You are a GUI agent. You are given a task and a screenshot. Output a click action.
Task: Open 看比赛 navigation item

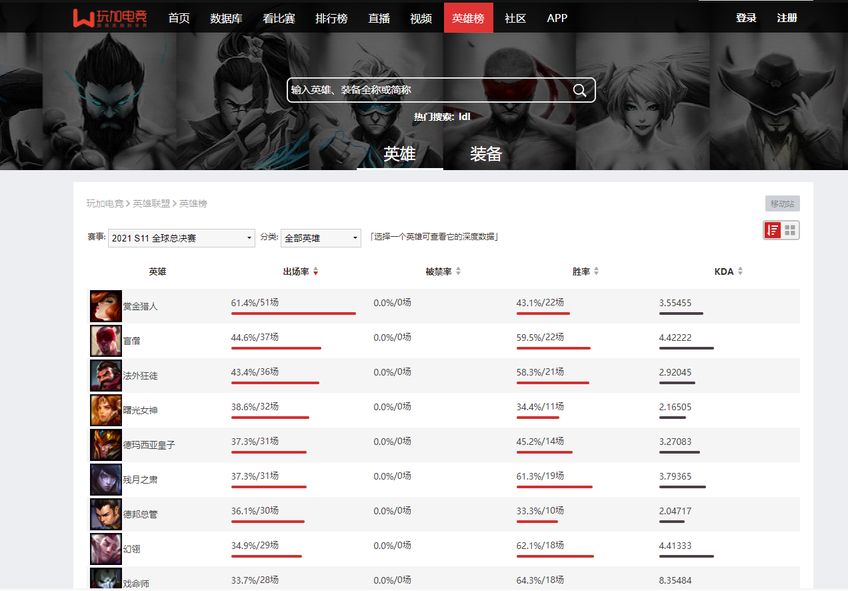coord(279,18)
